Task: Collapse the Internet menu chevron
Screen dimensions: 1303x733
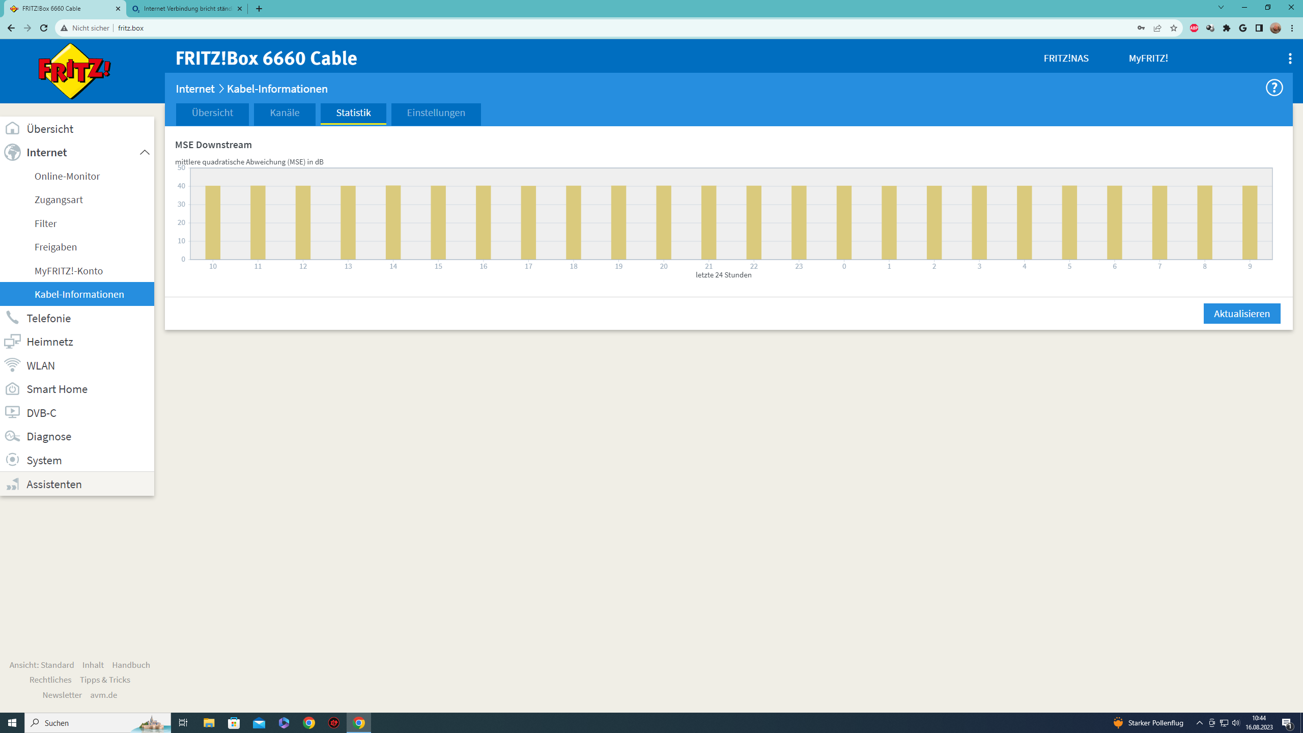Action: pyautogui.click(x=145, y=152)
